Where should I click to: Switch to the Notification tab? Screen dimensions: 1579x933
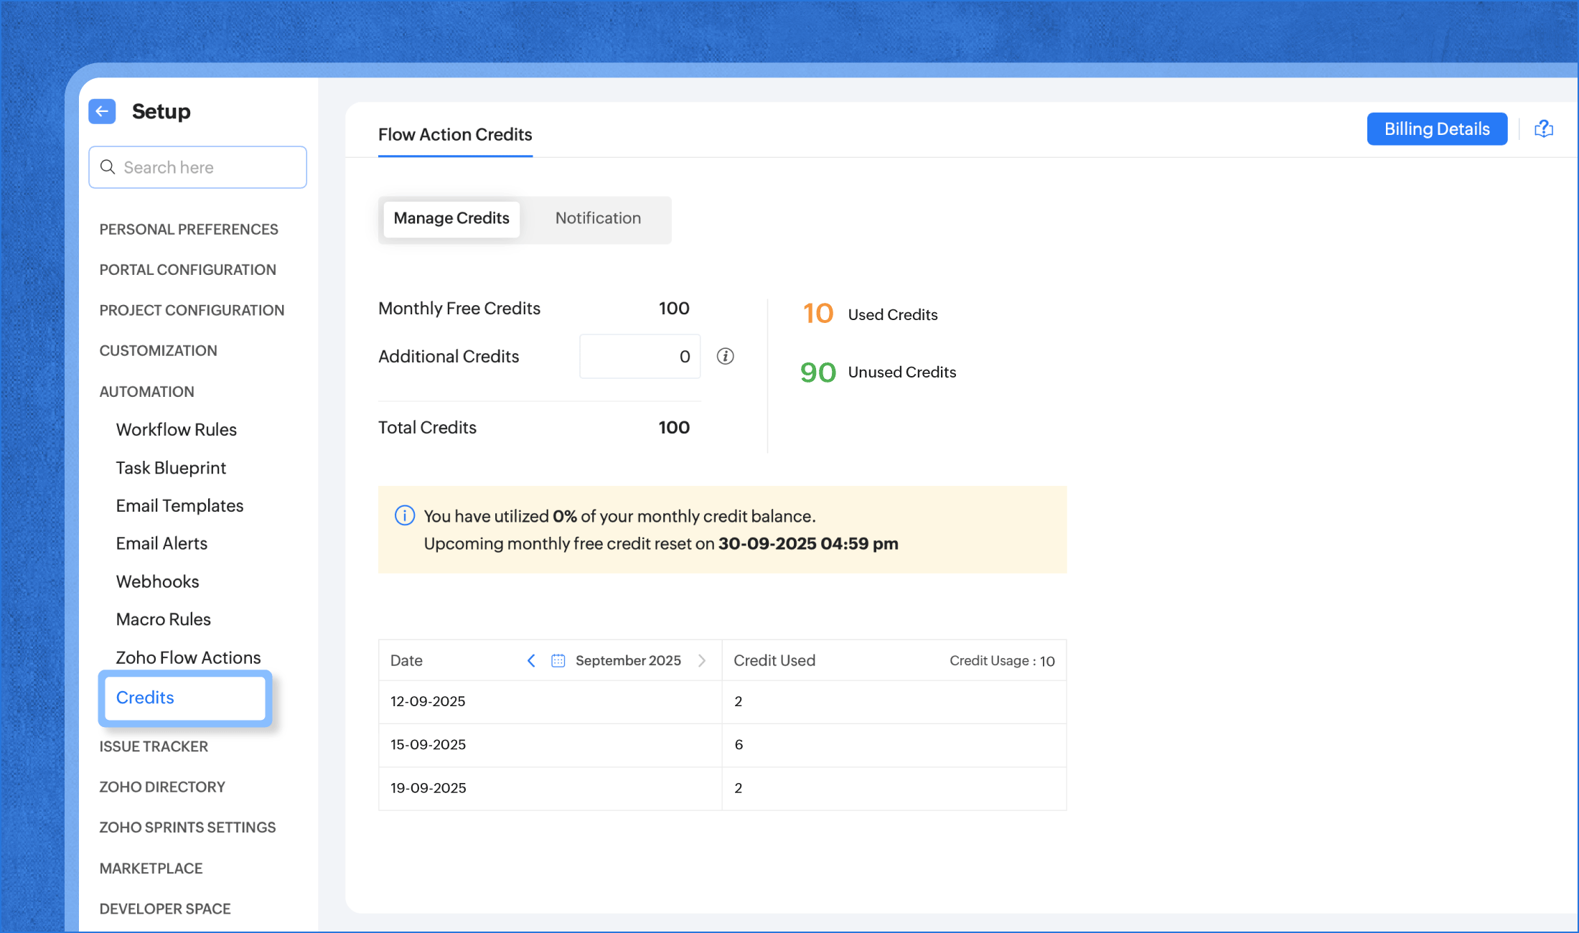pos(597,218)
